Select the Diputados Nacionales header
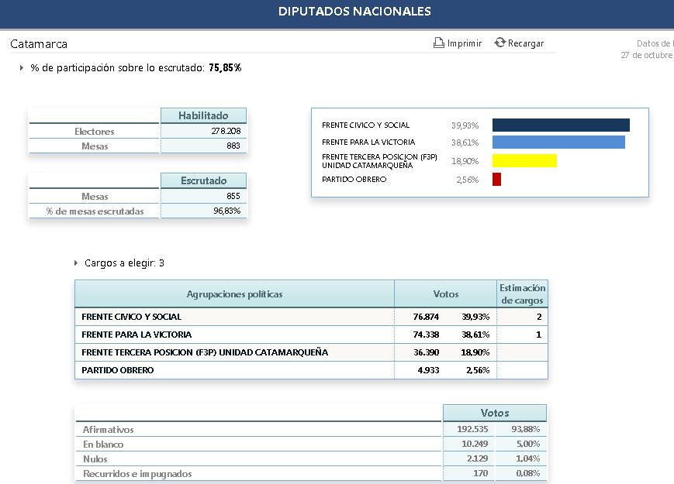 coord(354,12)
